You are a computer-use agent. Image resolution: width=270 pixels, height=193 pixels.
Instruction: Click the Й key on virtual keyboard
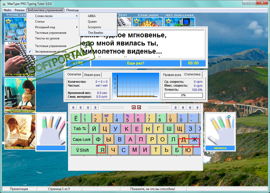pyautogui.click(x=94, y=128)
